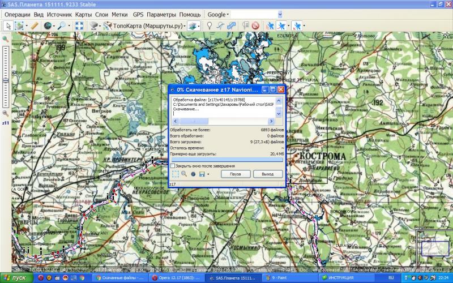Screen dimensions: 453x283
Task: Click magnifier icon in download dialog
Action: [184, 174]
